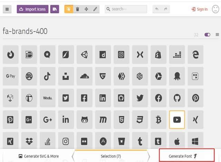Open the fa-brands-400 set options menu
Screen dimensions: 221x162
(217, 34)
